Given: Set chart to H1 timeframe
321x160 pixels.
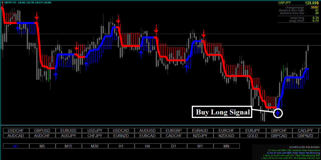Looking at the screenshot, I should click(x=121, y=146).
